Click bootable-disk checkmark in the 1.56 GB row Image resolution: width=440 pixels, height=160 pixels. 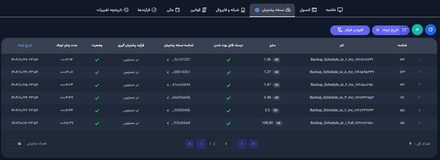pos(229,60)
